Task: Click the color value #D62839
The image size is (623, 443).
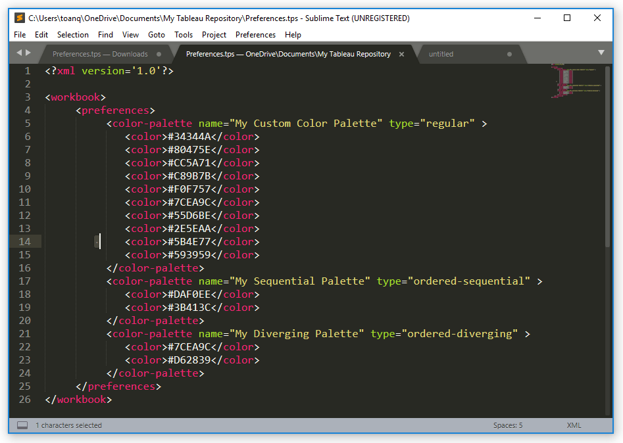Action: pyautogui.click(x=189, y=360)
